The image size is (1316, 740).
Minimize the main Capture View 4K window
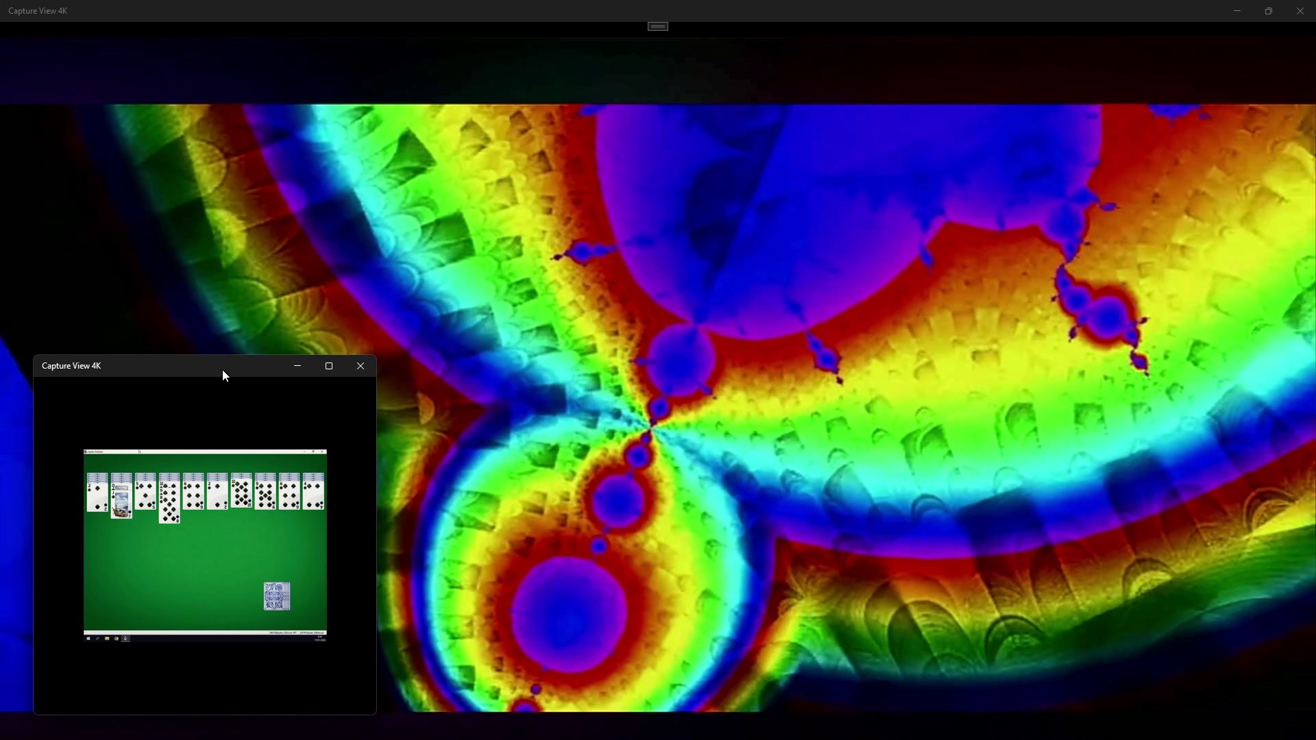(1237, 11)
